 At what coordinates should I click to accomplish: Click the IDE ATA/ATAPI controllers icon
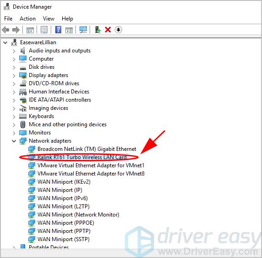point(23,100)
